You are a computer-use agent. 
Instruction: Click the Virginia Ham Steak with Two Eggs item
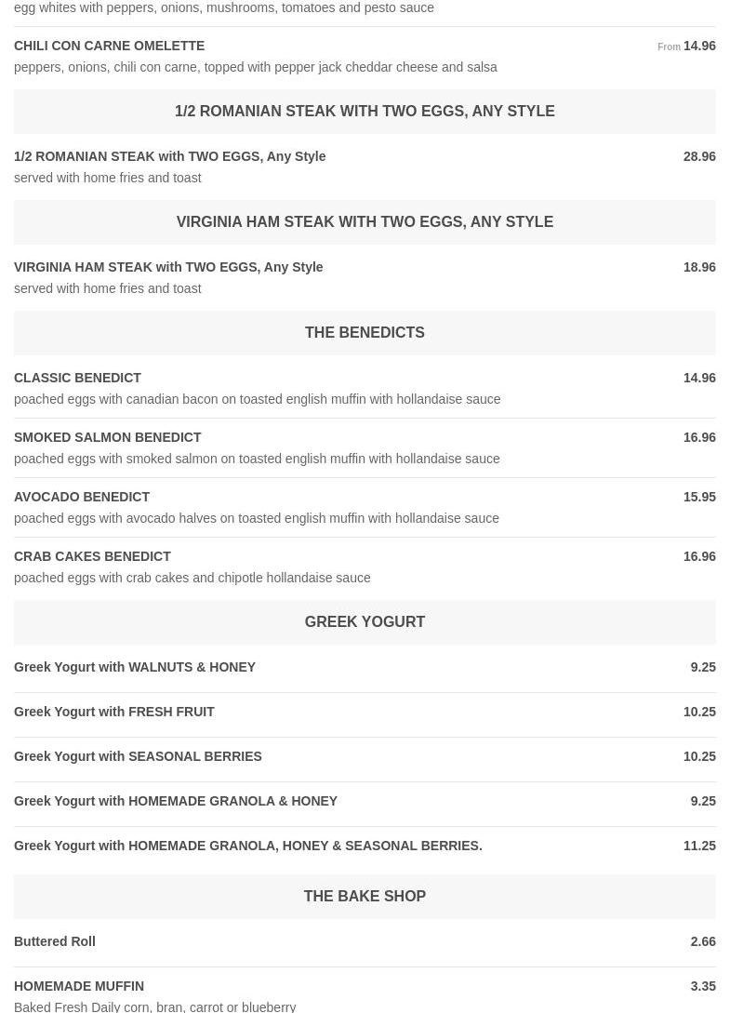coord(168,267)
